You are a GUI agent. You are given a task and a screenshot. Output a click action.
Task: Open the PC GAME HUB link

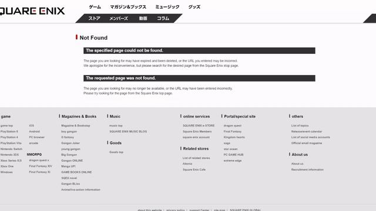click(233, 155)
